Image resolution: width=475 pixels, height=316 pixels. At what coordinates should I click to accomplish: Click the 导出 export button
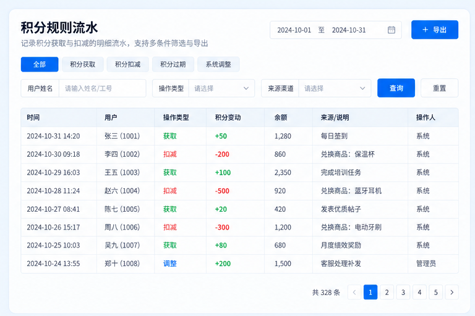pyautogui.click(x=434, y=30)
